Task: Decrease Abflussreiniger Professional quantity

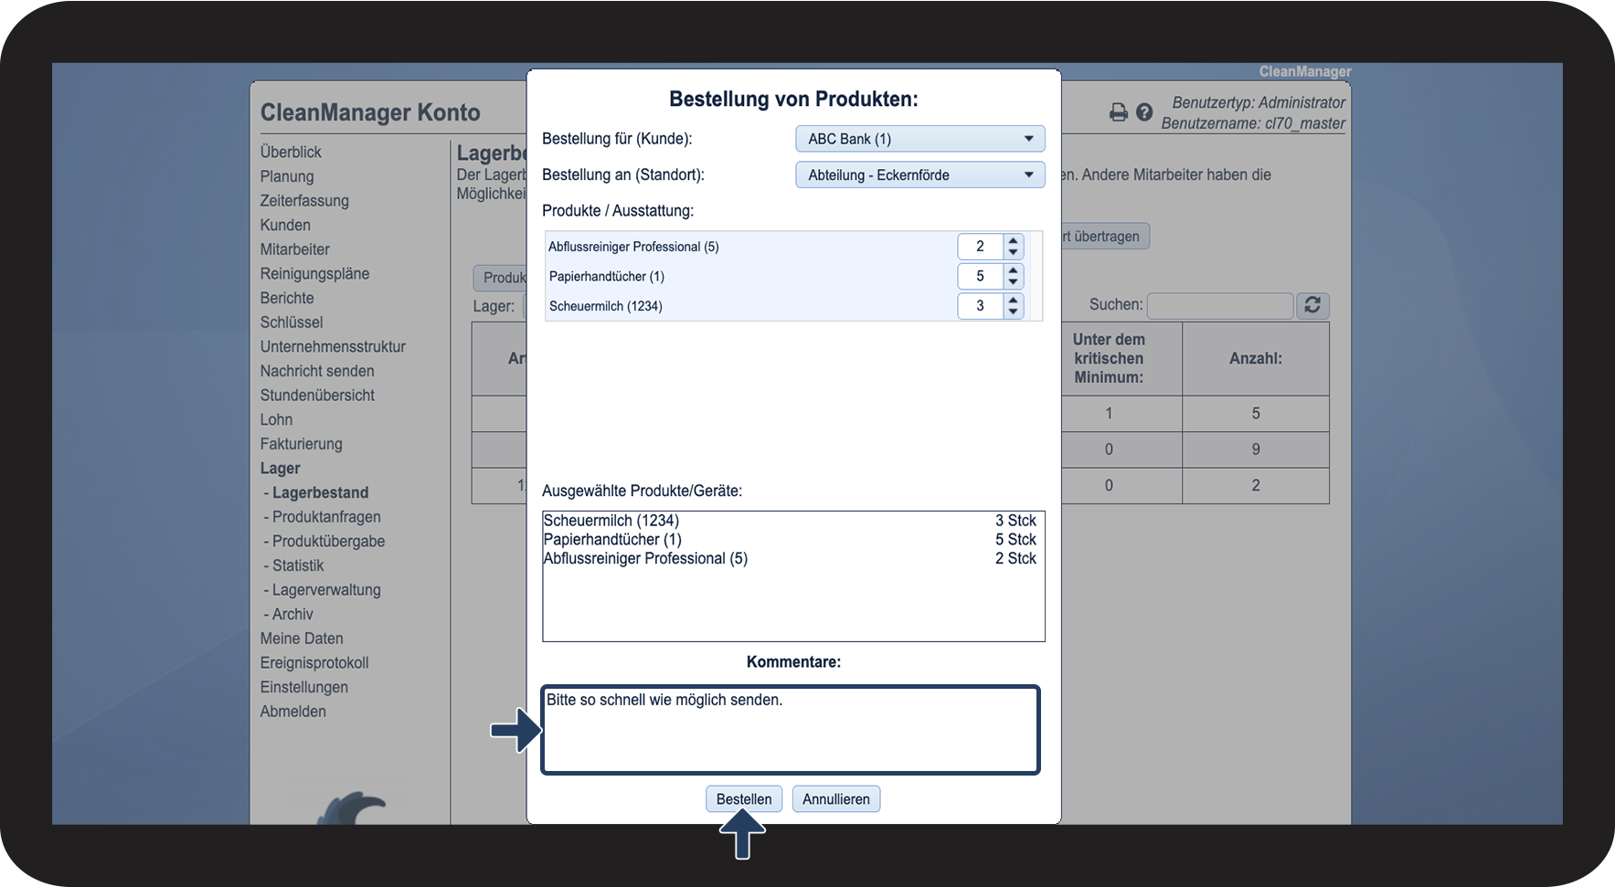Action: [x=1013, y=252]
